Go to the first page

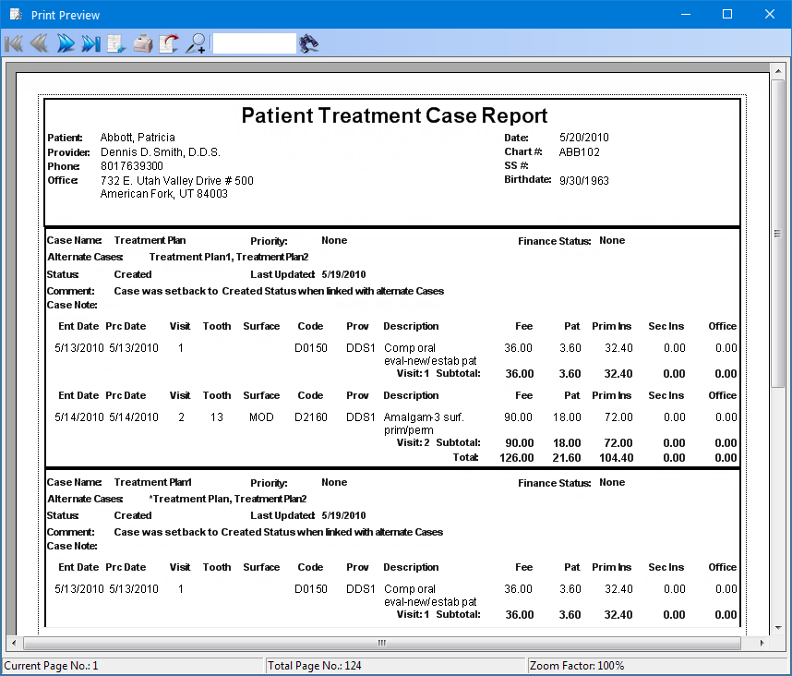click(x=13, y=43)
